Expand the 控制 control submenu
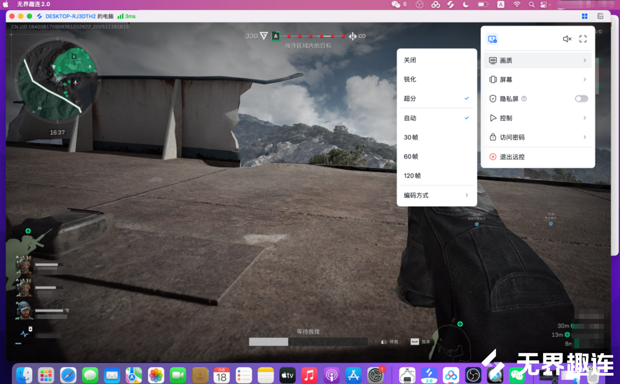The image size is (620, 384). [x=538, y=118]
